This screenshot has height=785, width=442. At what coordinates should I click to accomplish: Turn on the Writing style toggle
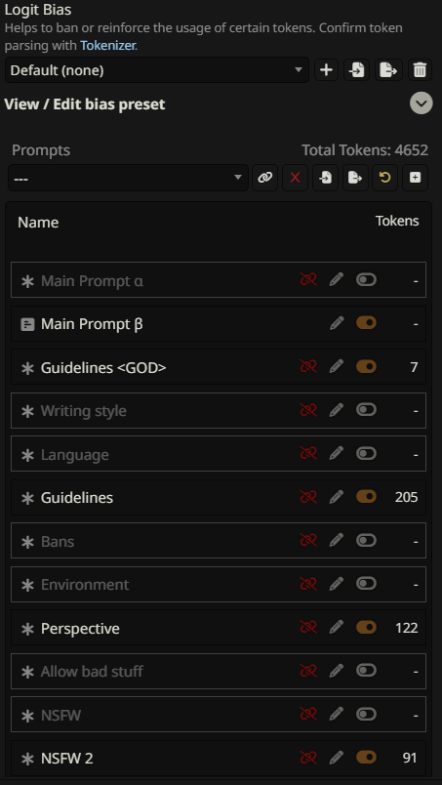[x=367, y=409]
